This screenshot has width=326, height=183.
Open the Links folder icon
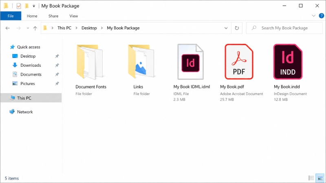click(141, 62)
